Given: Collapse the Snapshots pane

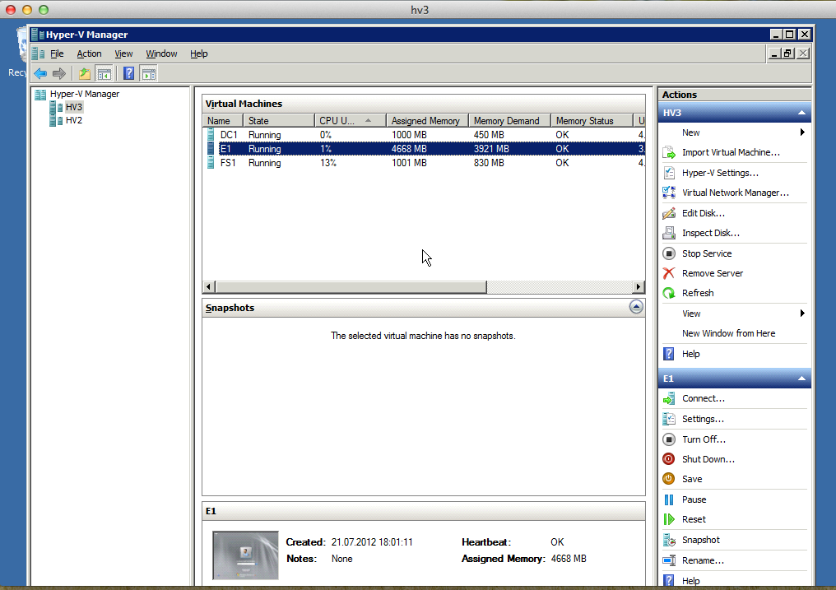Looking at the screenshot, I should point(636,307).
